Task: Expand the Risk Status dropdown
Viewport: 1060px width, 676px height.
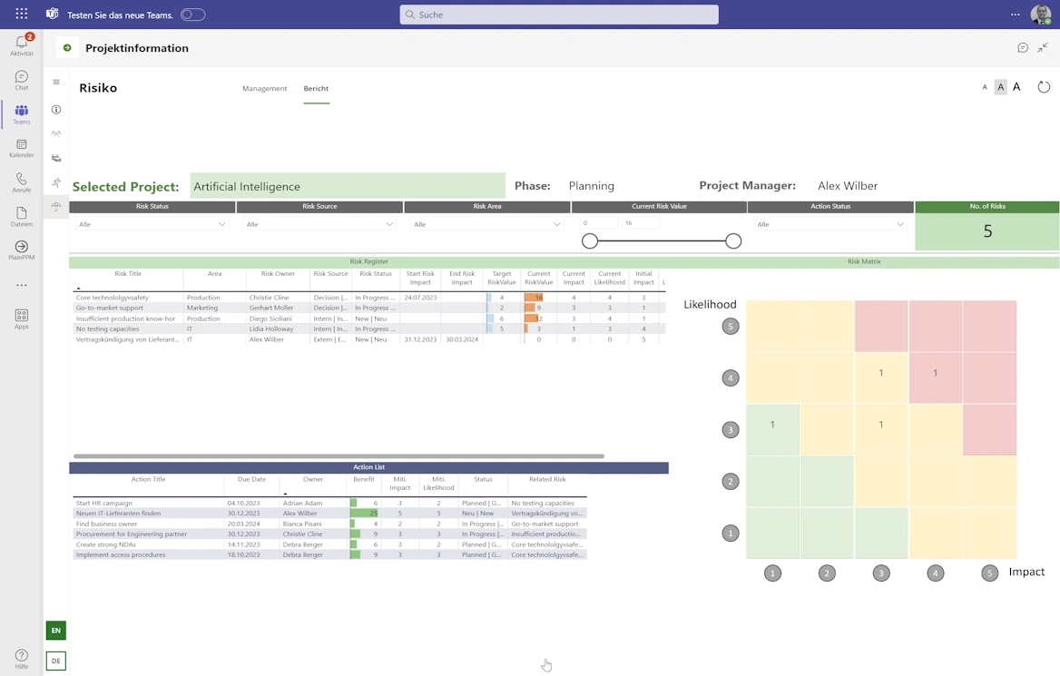Action: click(x=152, y=224)
